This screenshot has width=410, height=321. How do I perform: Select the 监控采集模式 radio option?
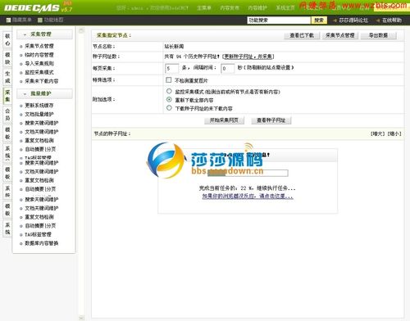point(169,91)
